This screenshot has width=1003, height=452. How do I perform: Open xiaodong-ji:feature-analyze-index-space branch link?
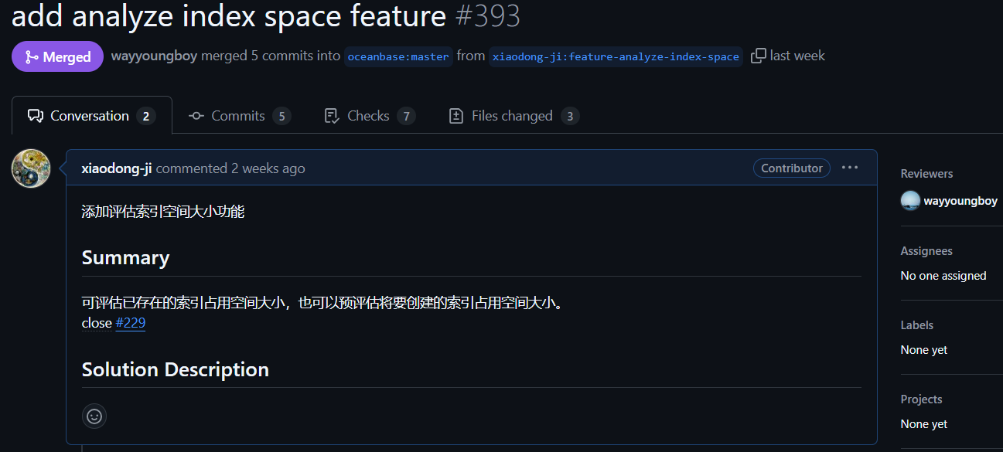point(616,56)
